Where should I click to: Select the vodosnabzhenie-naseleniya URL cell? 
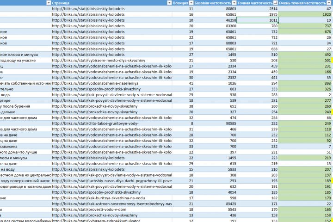pos(112,83)
